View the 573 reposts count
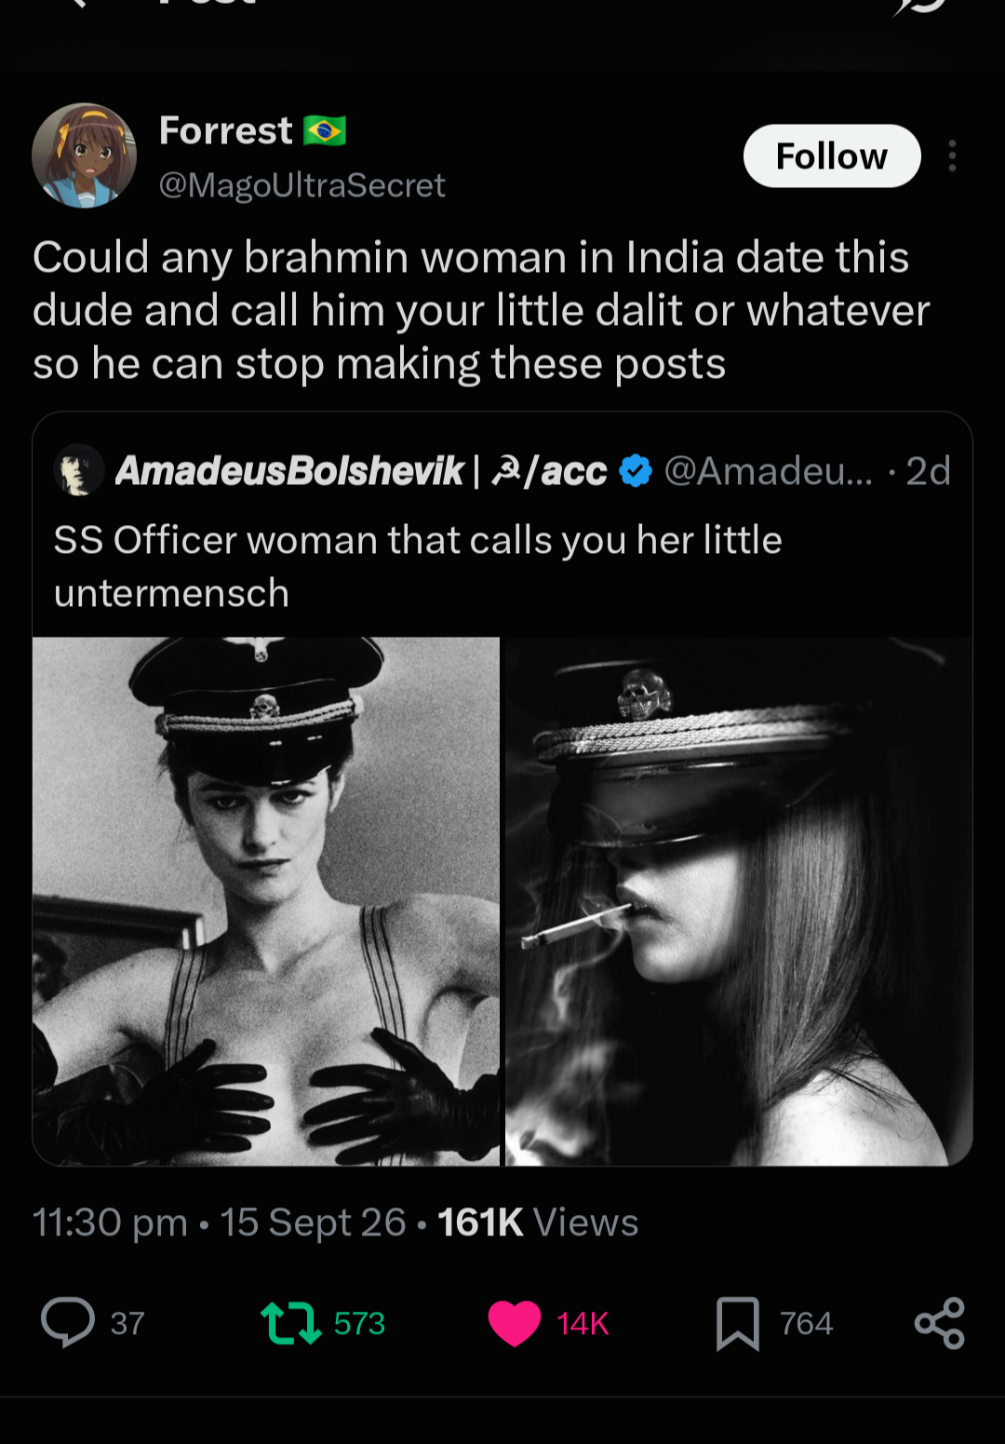Image resolution: width=1005 pixels, height=1444 pixels. pos(359,1323)
